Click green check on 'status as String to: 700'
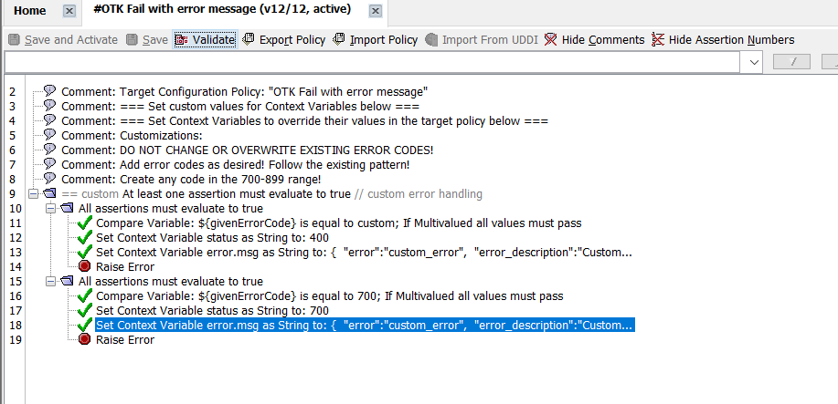838x404 pixels. (x=85, y=310)
